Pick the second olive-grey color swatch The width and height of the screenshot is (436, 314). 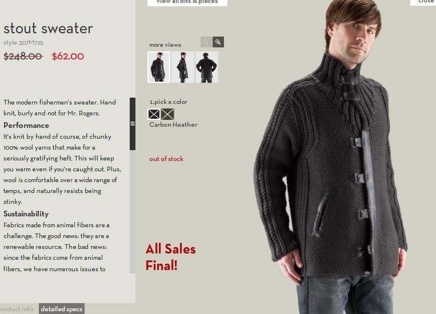(x=167, y=114)
